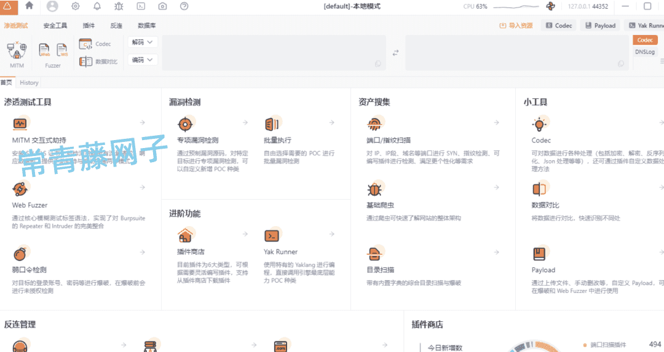Screen dimensions: 664x352
Task: Open the 批量执行 card icon
Action: tap(272, 123)
